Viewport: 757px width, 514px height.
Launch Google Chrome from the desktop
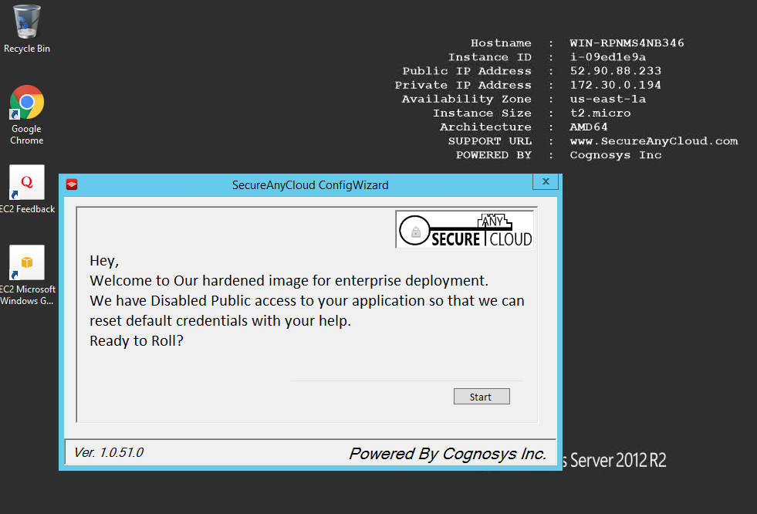(25, 102)
